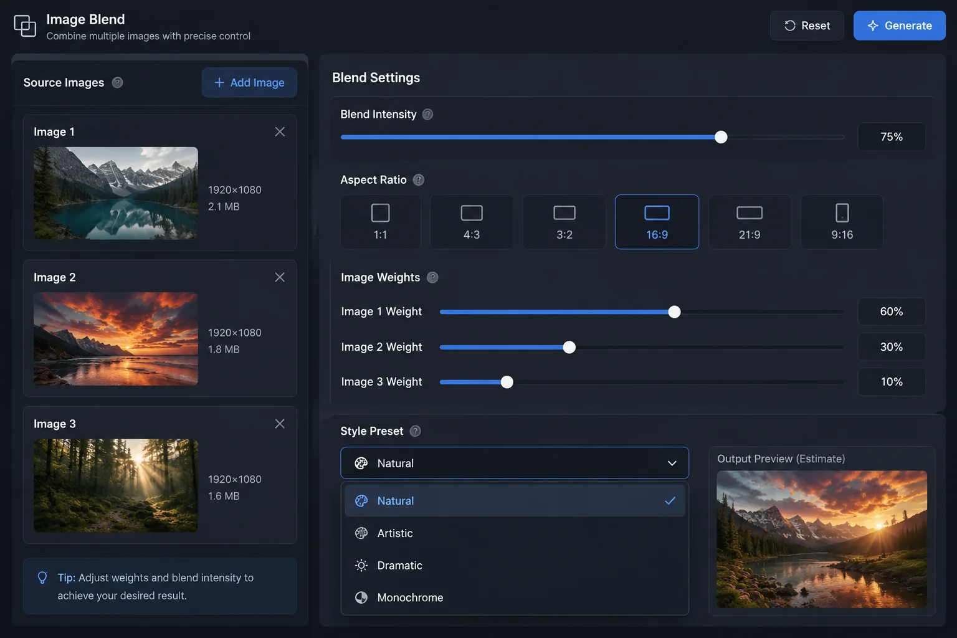Click the 2.1 MB file size text
Screen dimensions: 957x638
click(224, 207)
